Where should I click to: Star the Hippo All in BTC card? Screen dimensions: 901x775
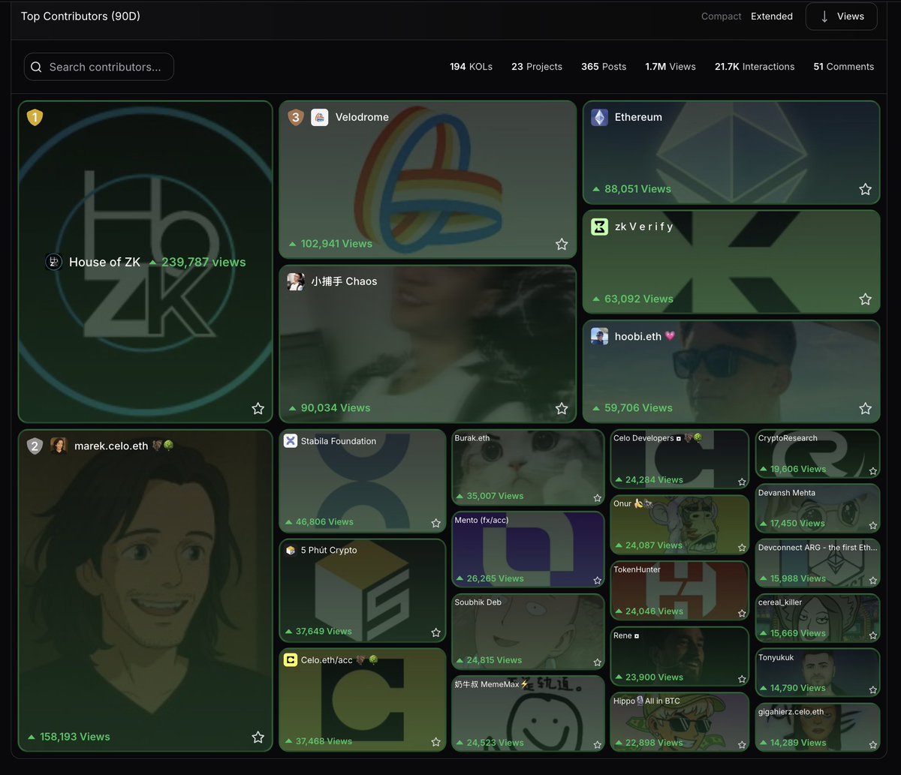pos(742,744)
